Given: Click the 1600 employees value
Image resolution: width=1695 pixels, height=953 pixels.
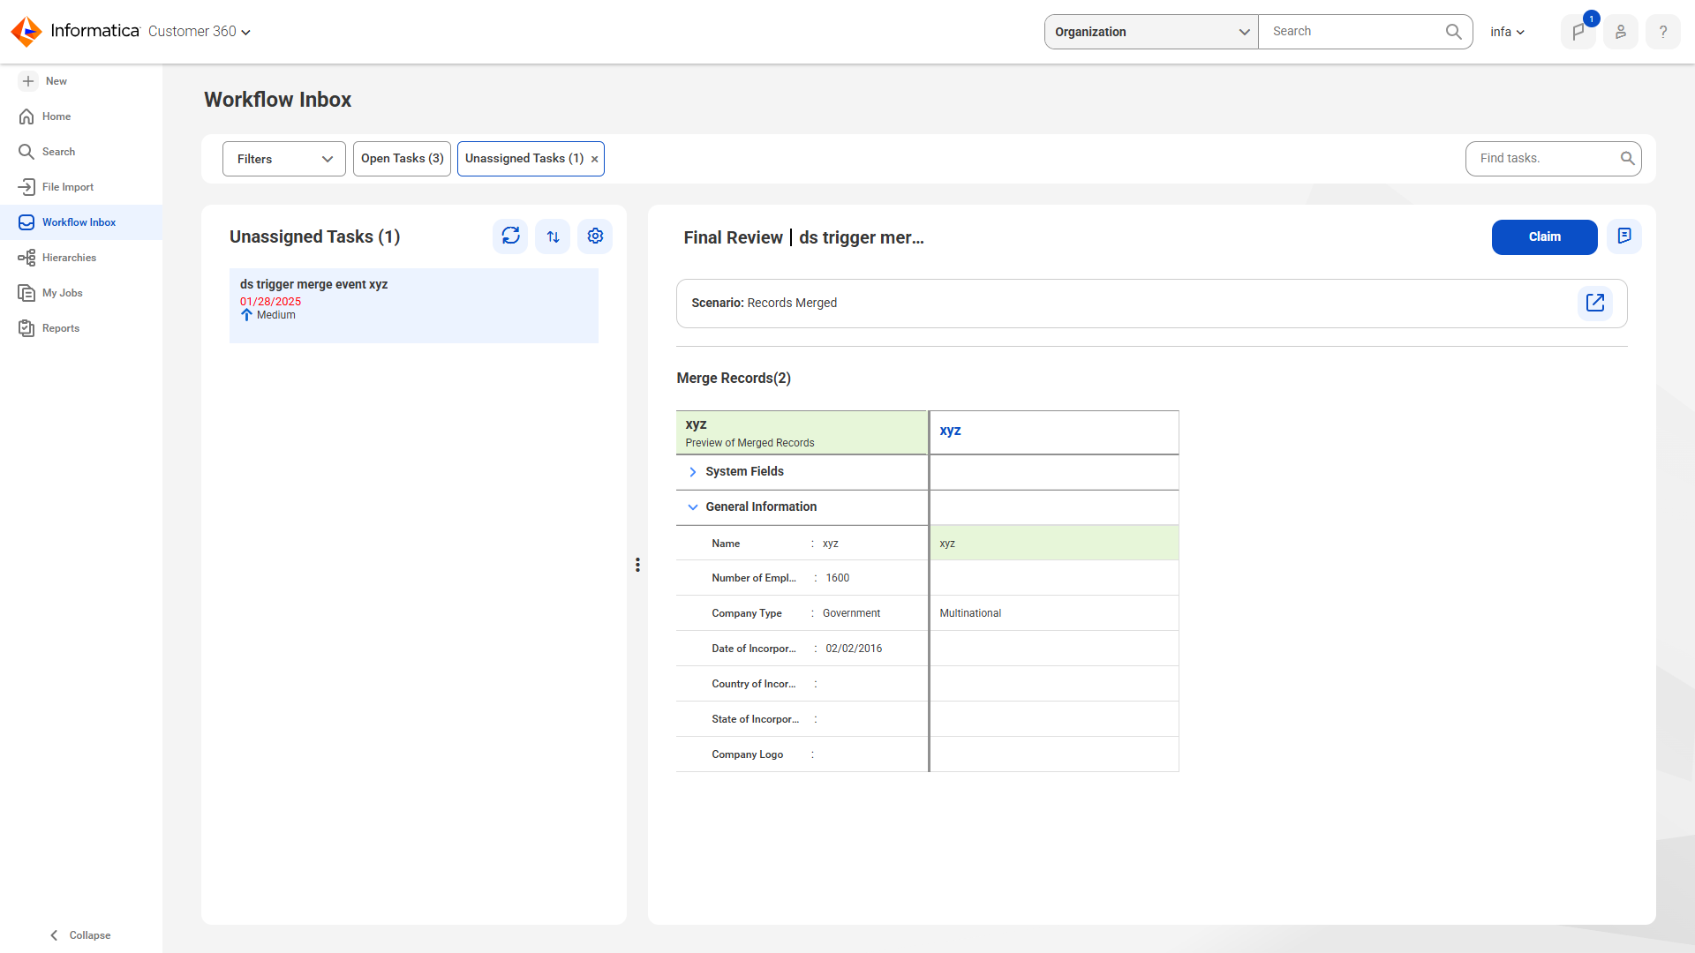Looking at the screenshot, I should point(838,578).
